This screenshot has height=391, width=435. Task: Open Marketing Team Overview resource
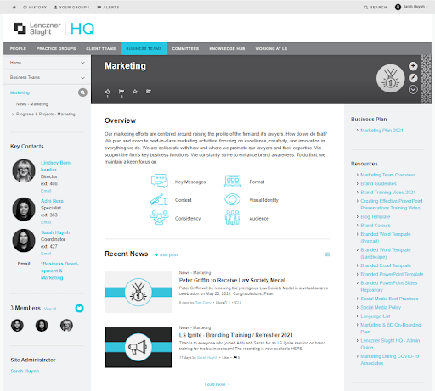(x=387, y=175)
